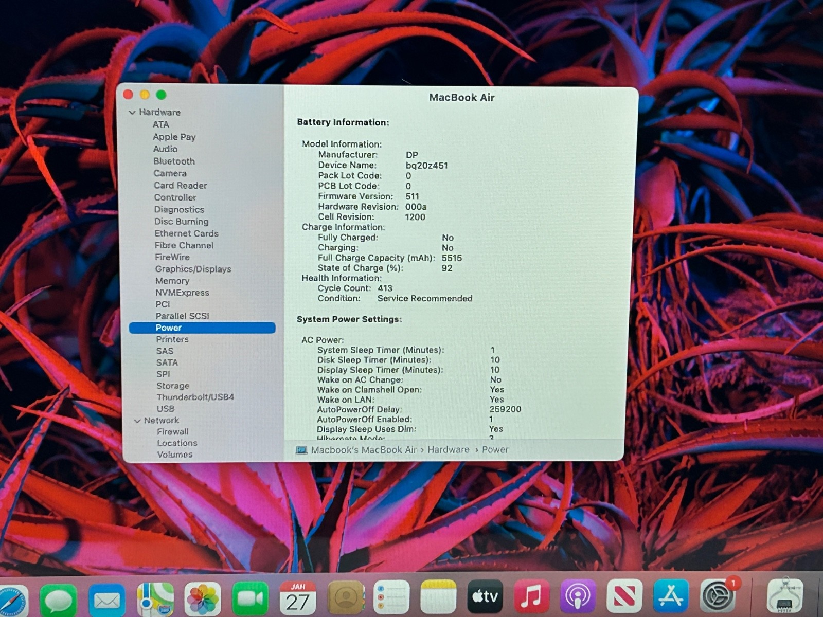
Task: Select Memory in the Hardware list
Action: 172,281
